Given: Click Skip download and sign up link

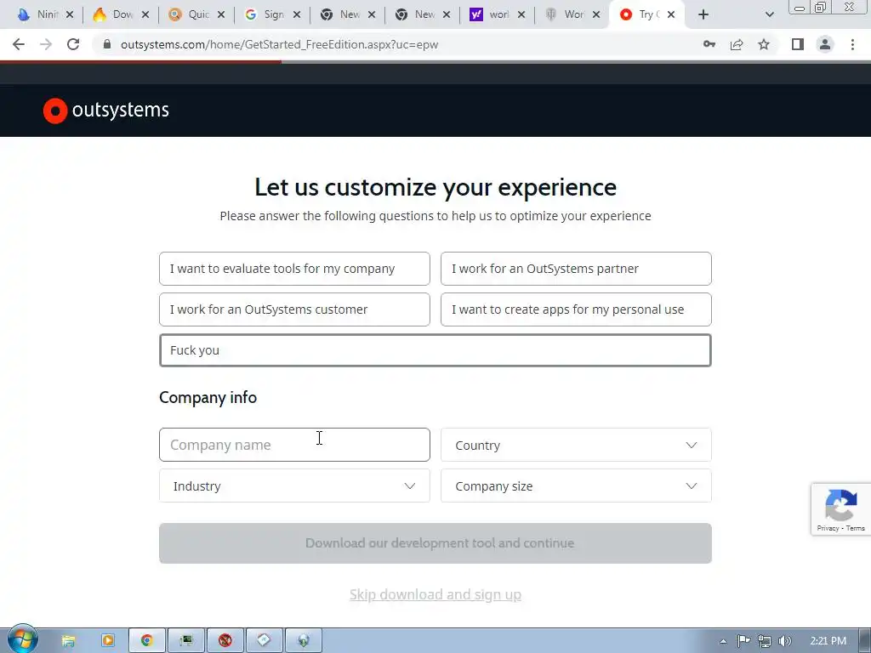Looking at the screenshot, I should (435, 594).
